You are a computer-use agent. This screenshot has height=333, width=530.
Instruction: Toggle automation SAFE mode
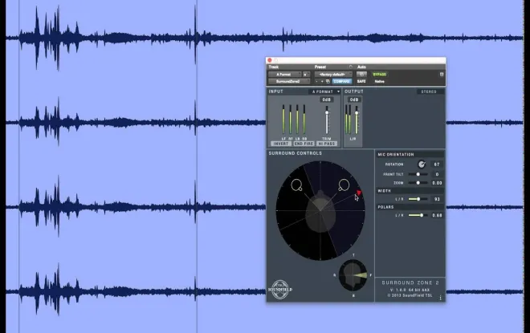361,81
